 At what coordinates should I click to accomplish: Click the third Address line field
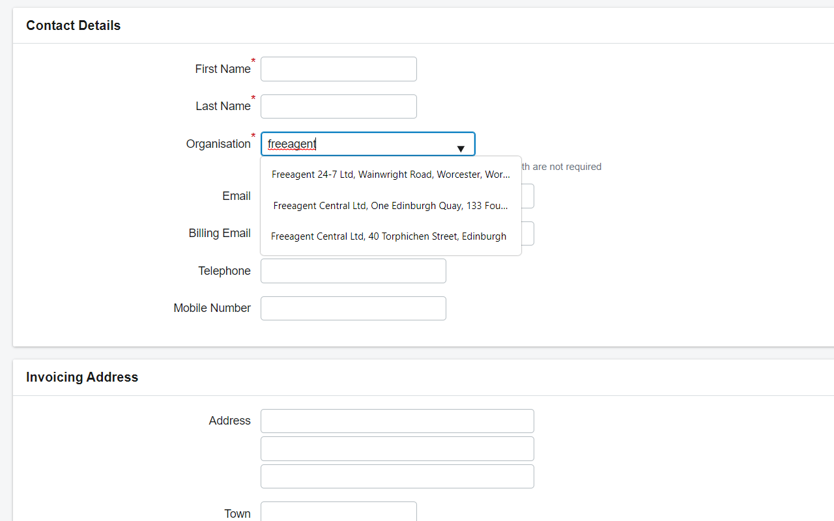point(397,476)
